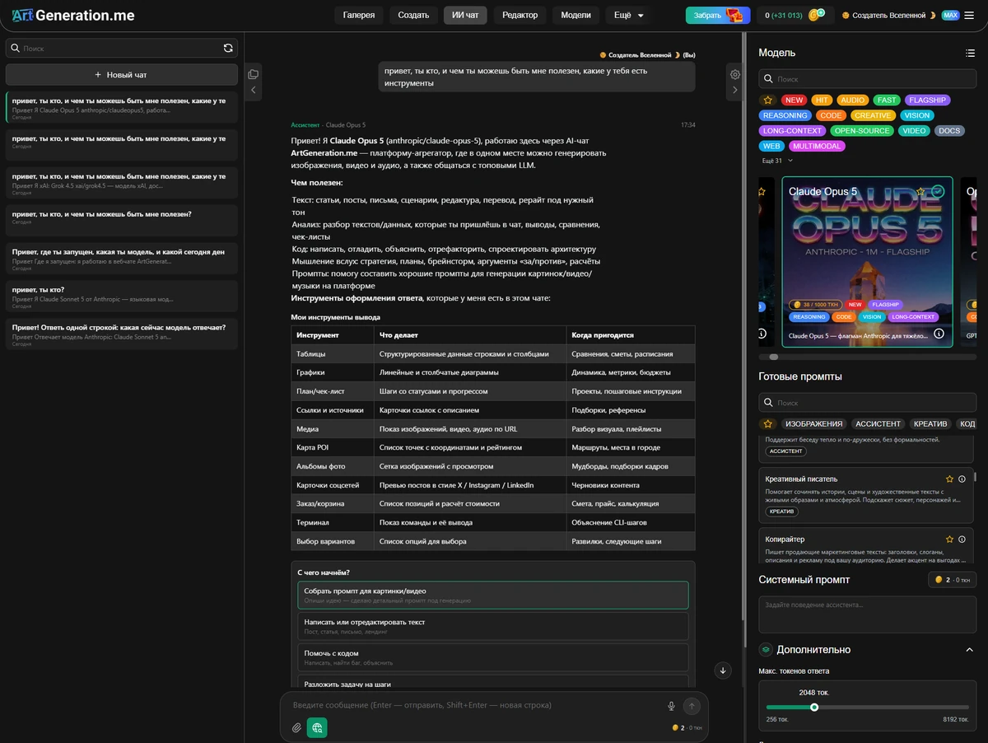Open info for Копирайтер prompt
988x743 pixels.
(x=962, y=539)
